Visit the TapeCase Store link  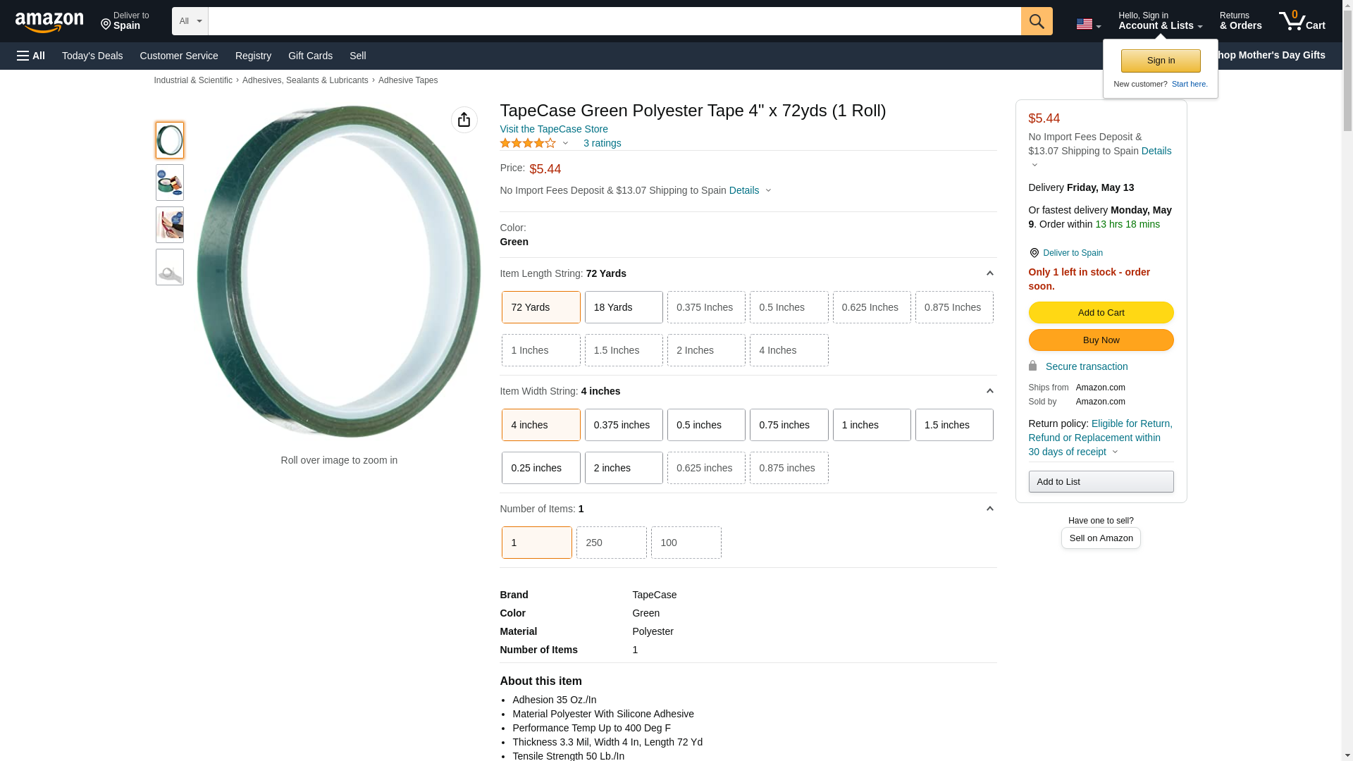coord(554,129)
